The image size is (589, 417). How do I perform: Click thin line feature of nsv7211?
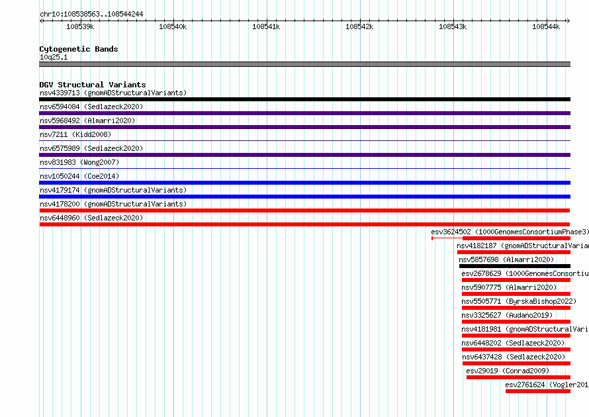(304, 140)
